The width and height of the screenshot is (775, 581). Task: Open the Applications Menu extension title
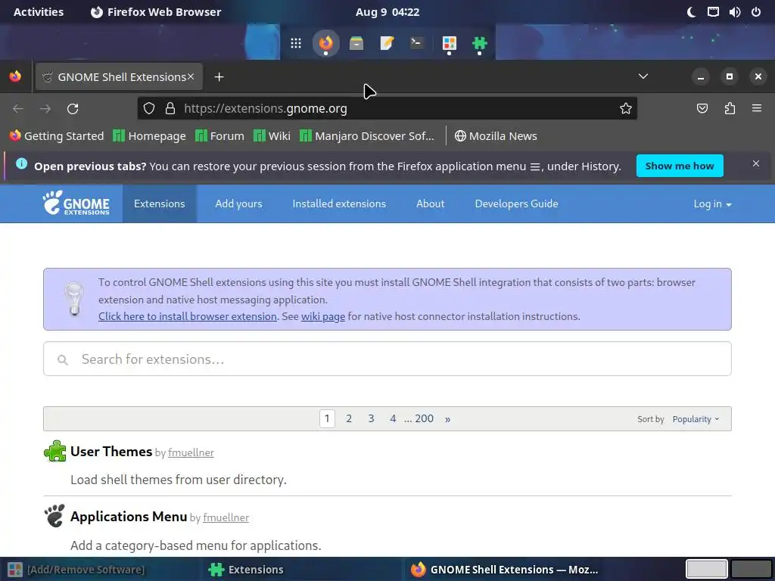(129, 516)
